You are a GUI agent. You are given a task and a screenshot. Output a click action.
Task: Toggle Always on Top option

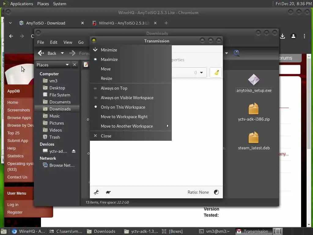click(131, 88)
